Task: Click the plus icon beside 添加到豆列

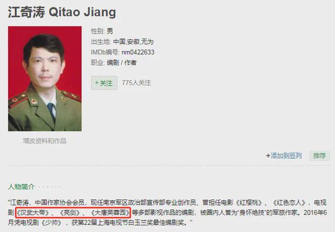Action: (x=268, y=156)
